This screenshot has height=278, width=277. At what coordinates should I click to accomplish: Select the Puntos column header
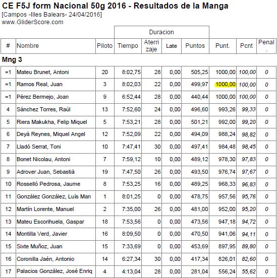coord(195,46)
